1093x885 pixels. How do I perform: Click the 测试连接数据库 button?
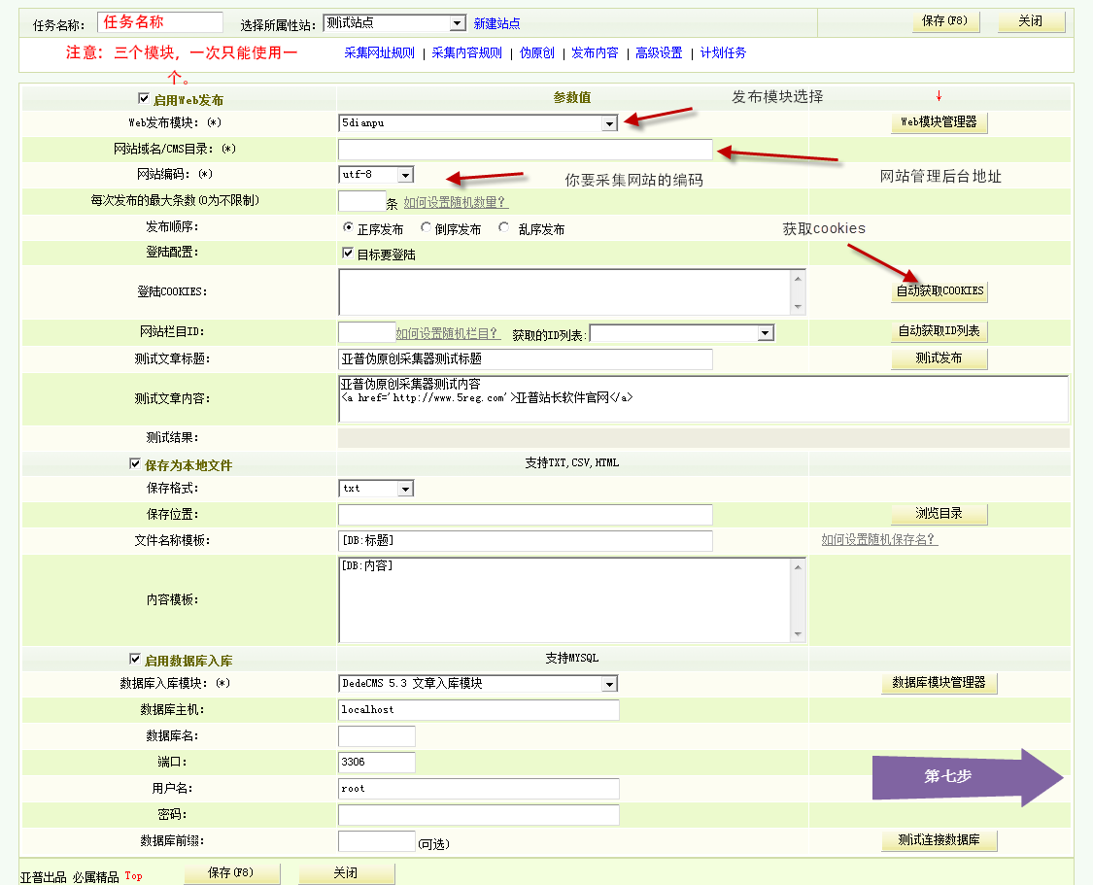click(939, 840)
